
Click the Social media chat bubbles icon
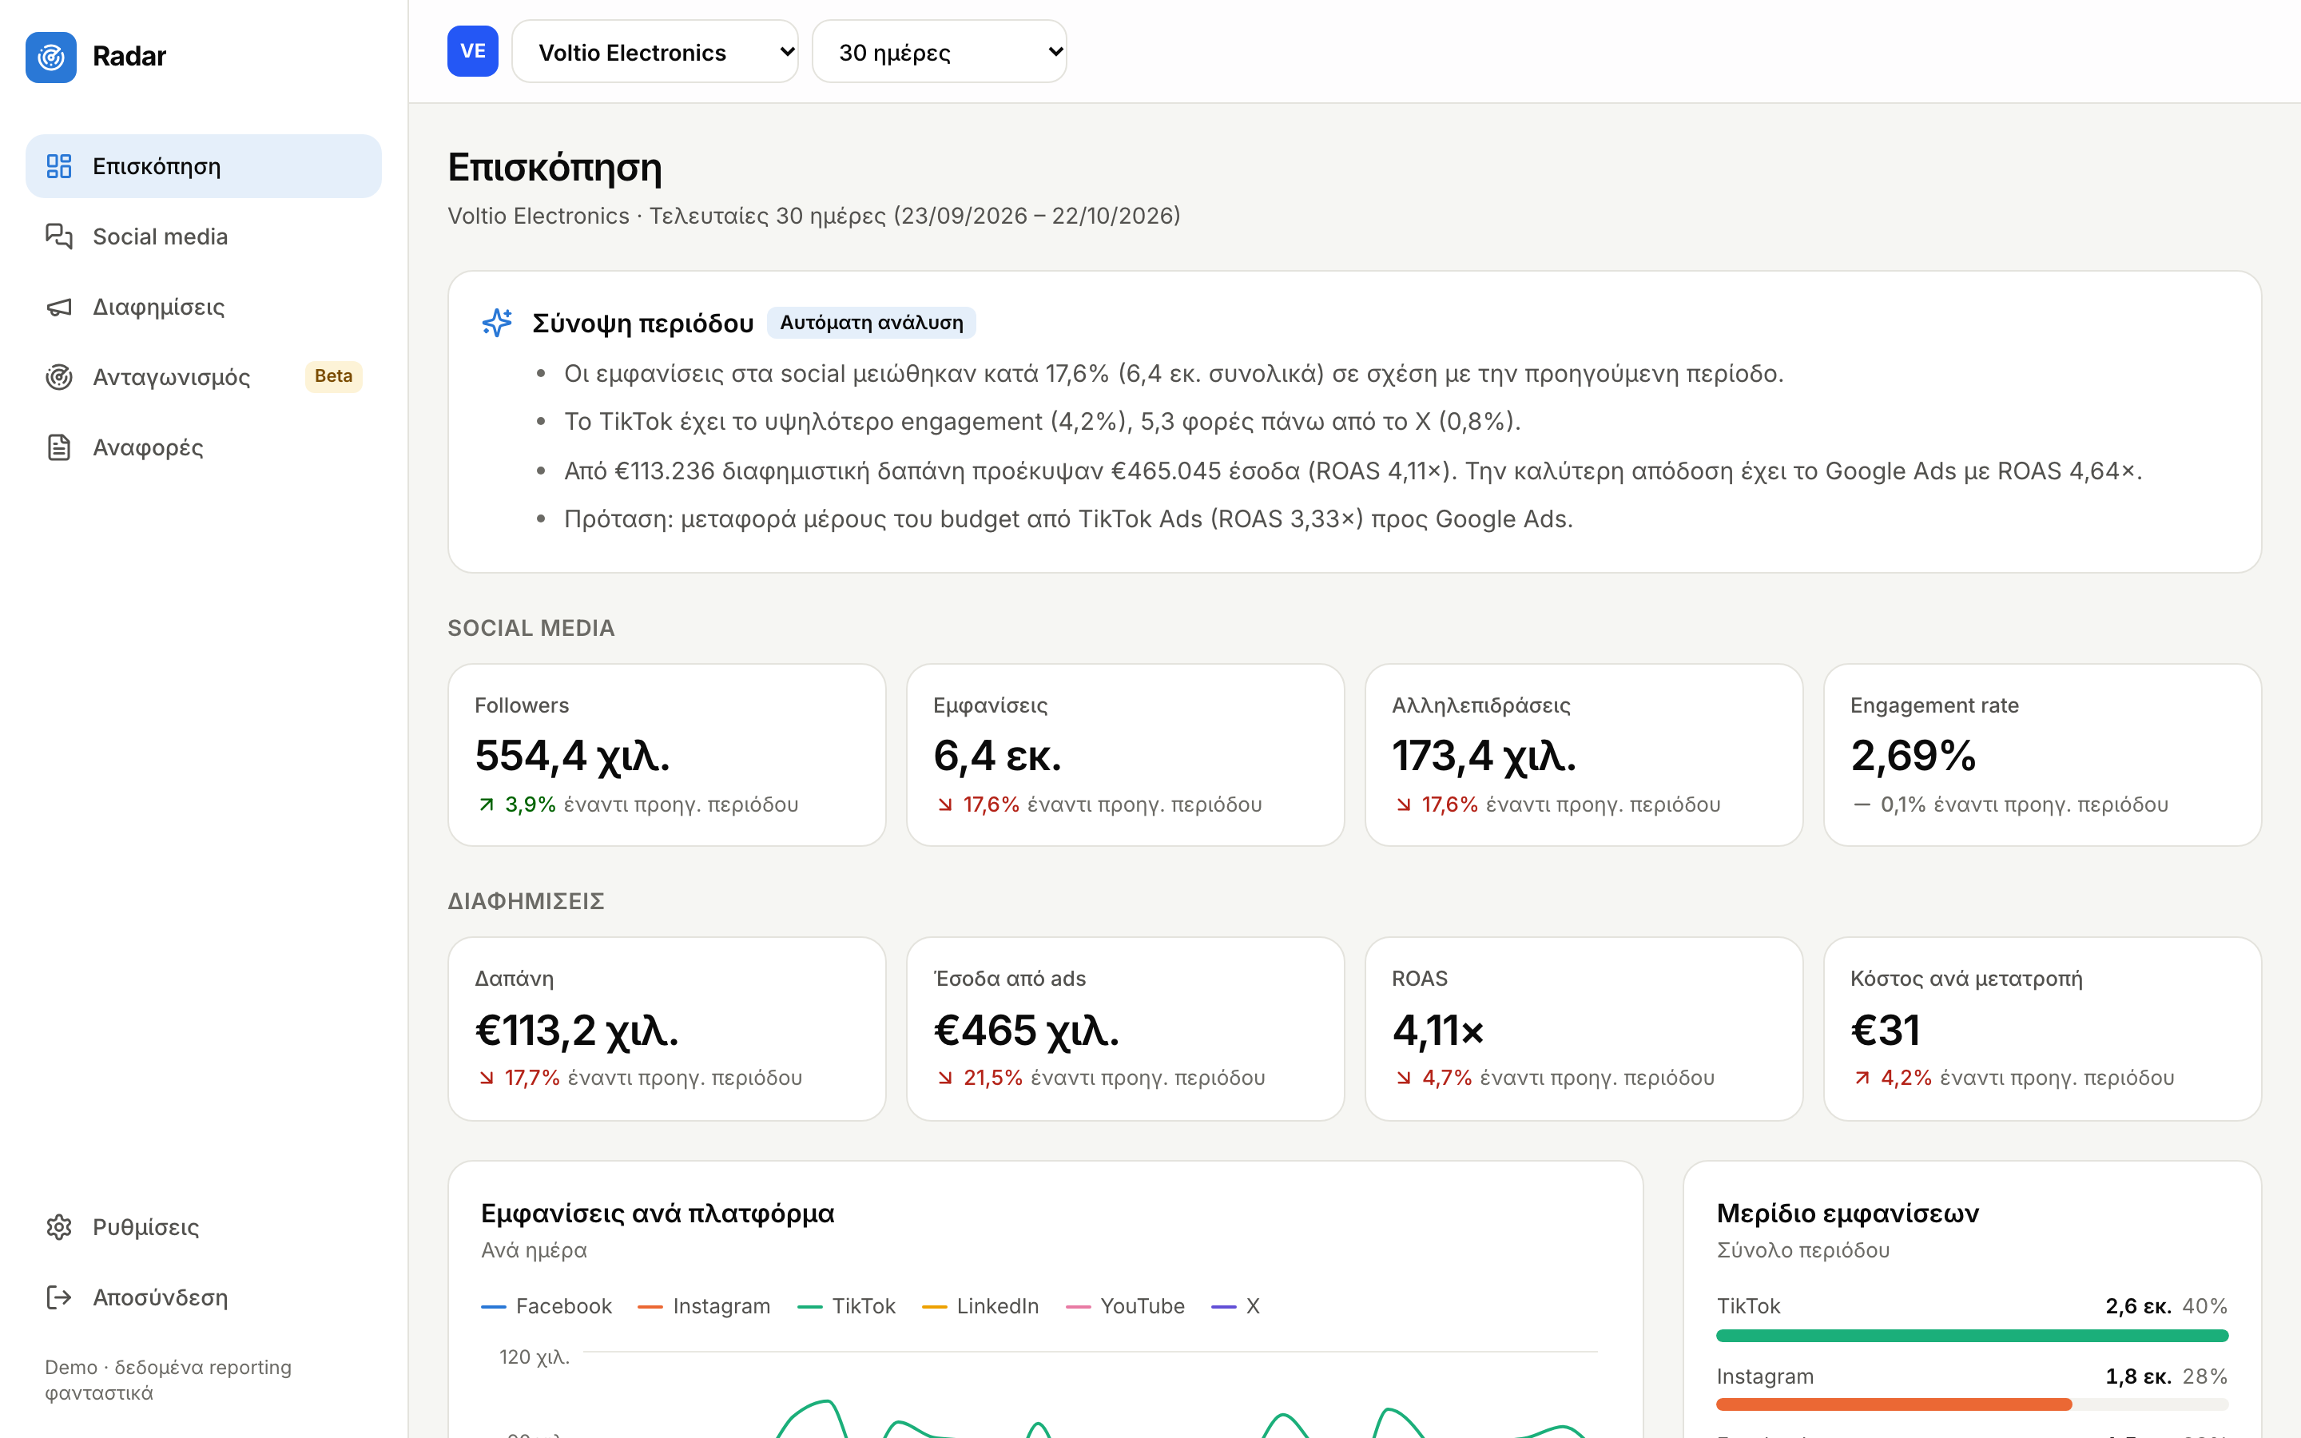pos(59,236)
